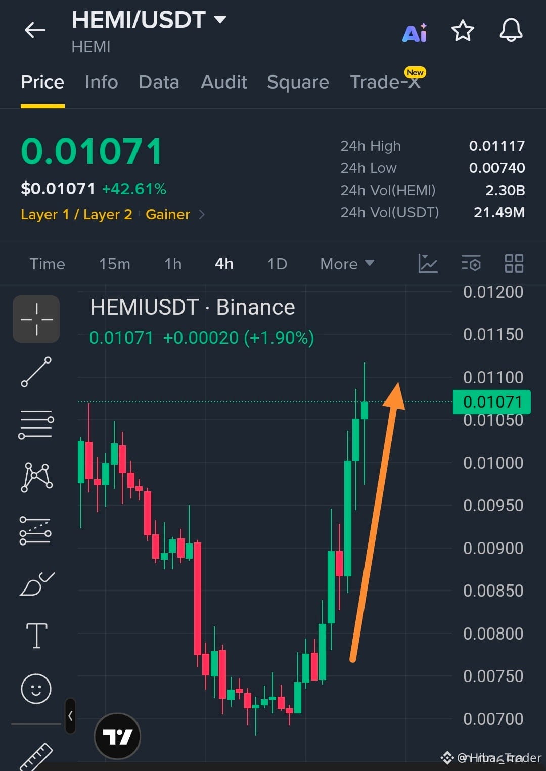Tap the current price label 0.01071 on axis
The height and width of the screenshot is (771, 546).
(x=491, y=402)
